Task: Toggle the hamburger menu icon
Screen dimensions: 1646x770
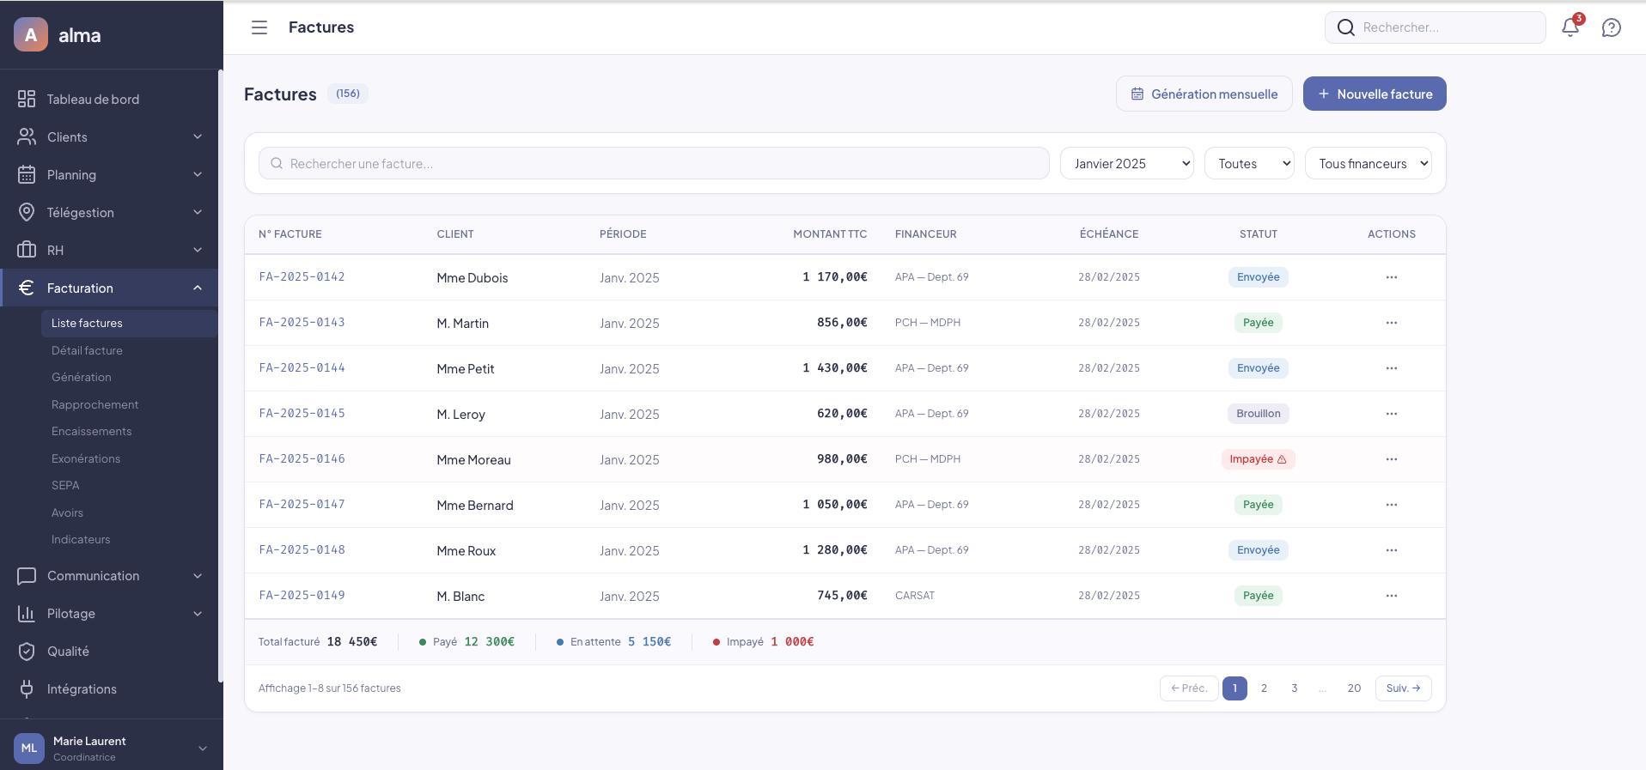Action: tap(259, 27)
